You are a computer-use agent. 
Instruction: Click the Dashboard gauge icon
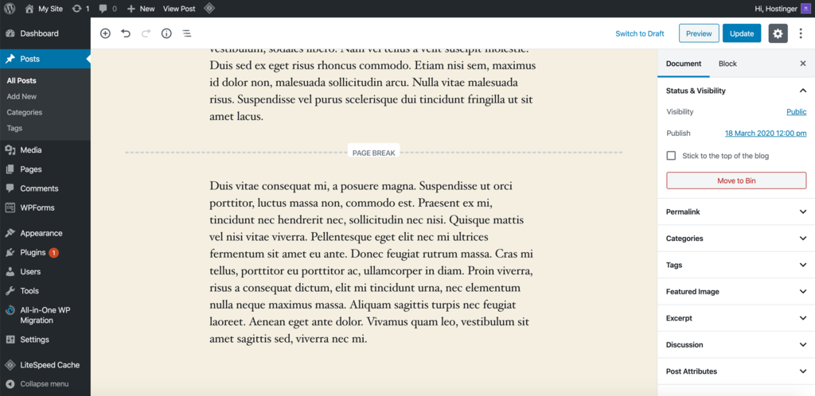10,33
